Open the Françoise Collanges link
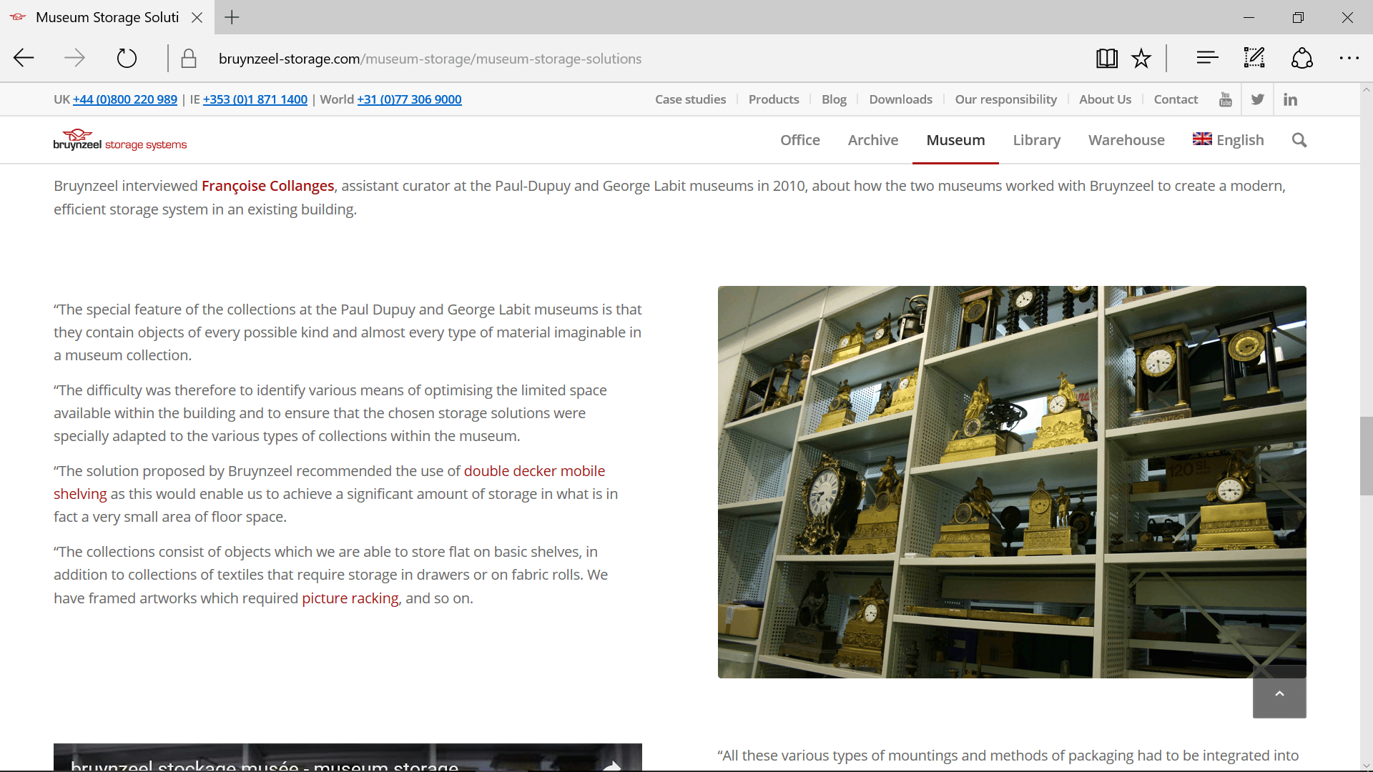Image resolution: width=1373 pixels, height=772 pixels. click(x=267, y=185)
